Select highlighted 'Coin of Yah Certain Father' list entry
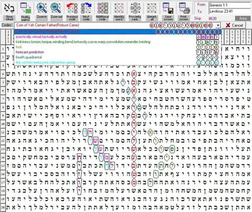The width and height of the screenshot is (252, 212). pos(118,31)
